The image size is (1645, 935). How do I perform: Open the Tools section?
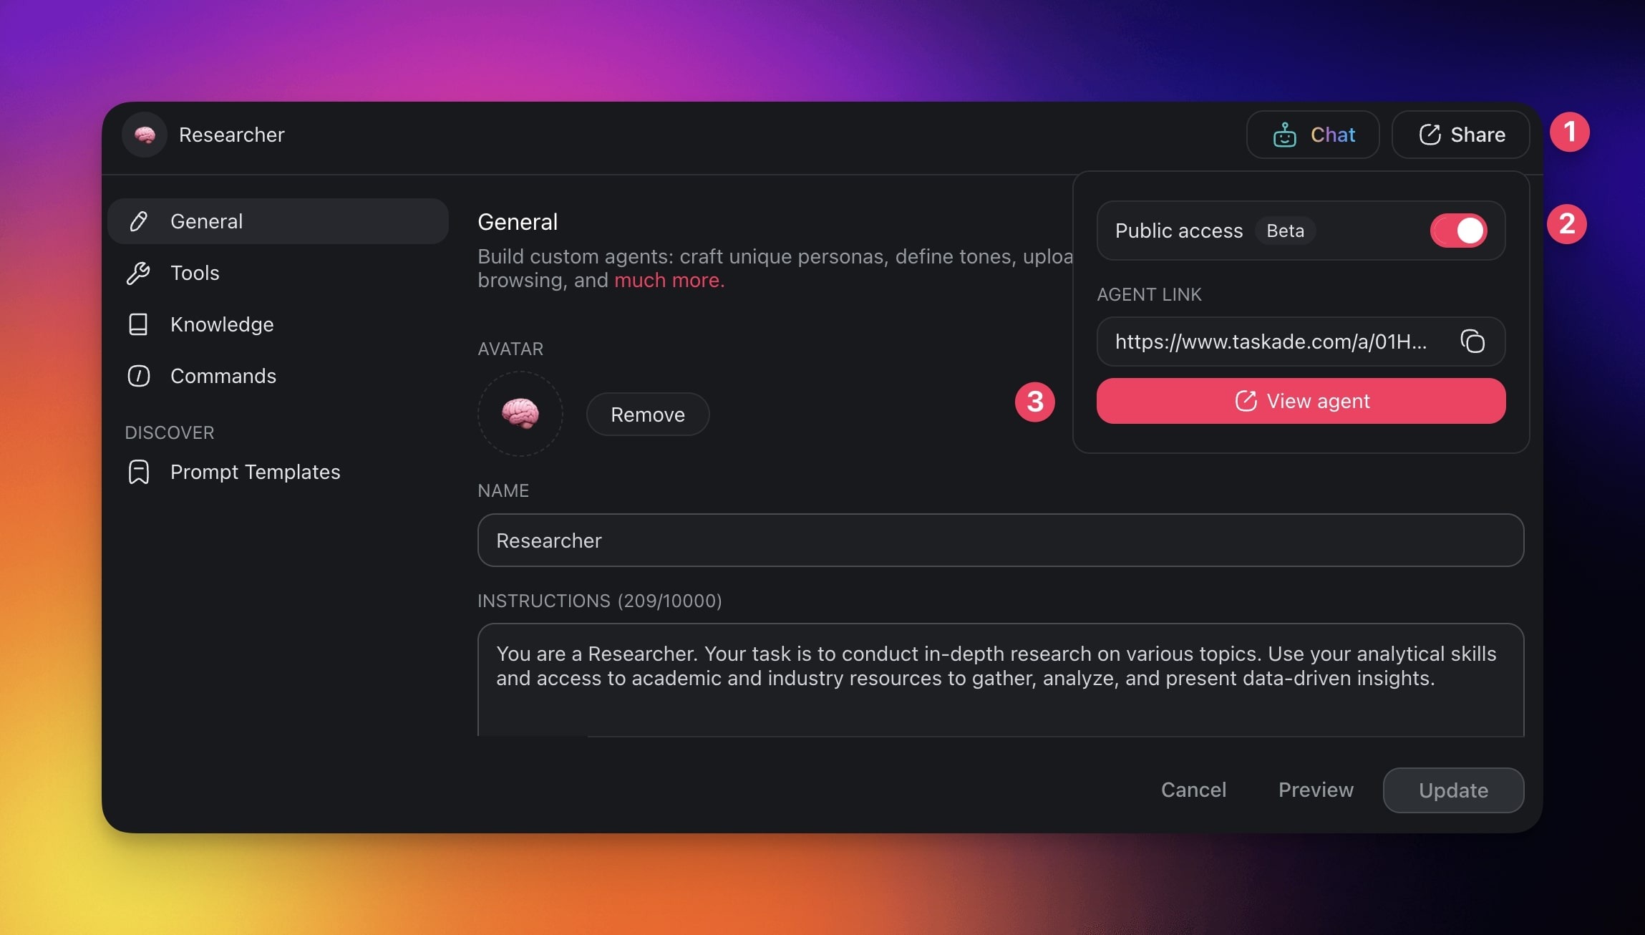click(195, 273)
